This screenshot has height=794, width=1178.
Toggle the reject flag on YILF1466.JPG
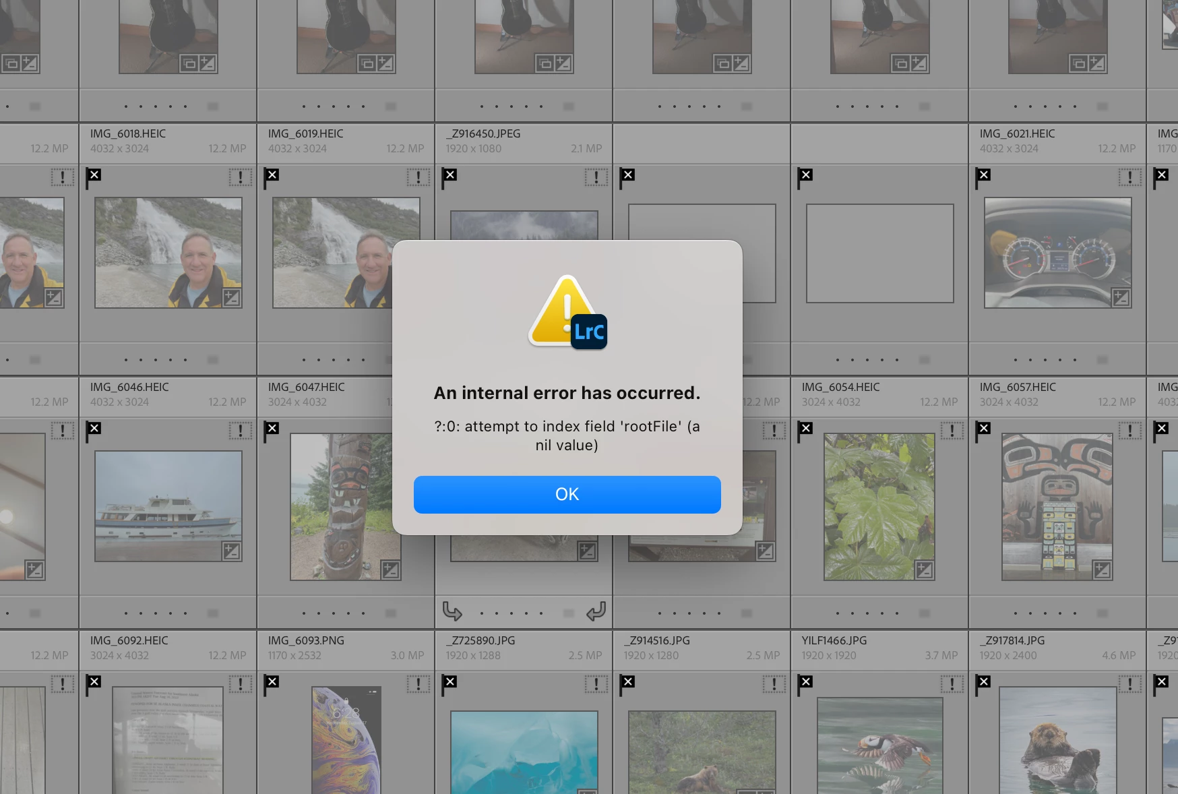pyautogui.click(x=805, y=685)
